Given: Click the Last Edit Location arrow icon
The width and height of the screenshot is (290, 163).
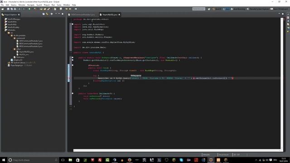Looking at the screenshot, I should pos(67,9).
